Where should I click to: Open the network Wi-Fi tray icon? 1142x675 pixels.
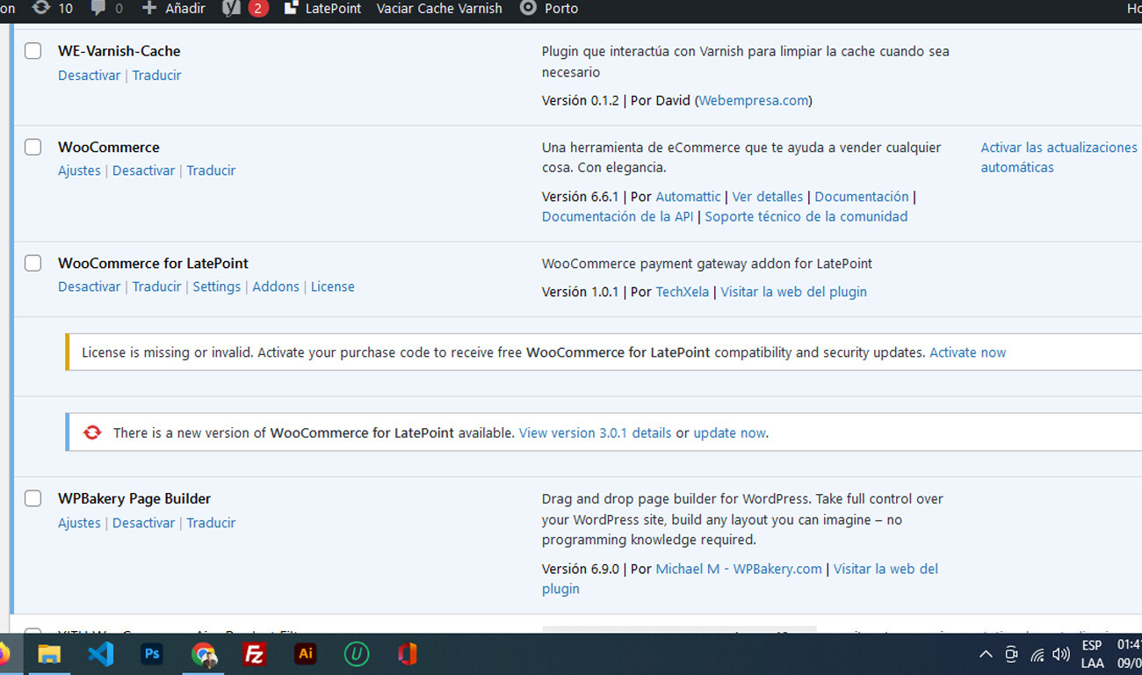click(x=1037, y=655)
